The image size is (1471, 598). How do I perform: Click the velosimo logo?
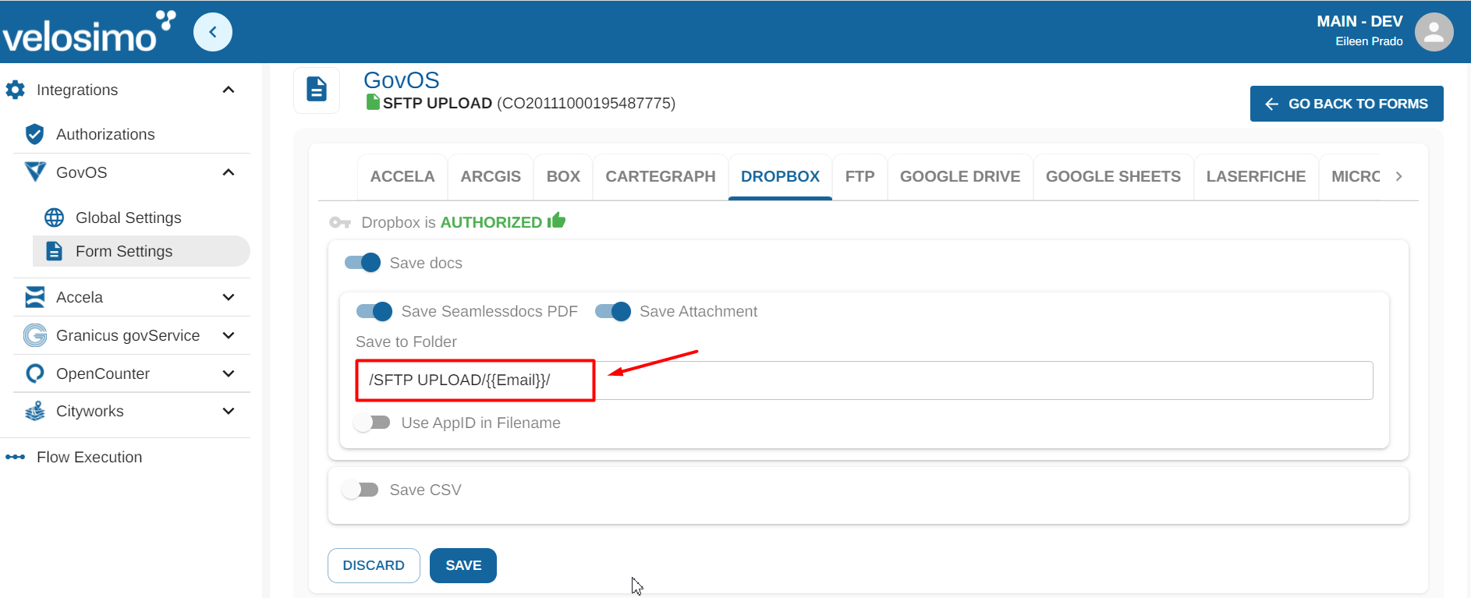pos(88,32)
